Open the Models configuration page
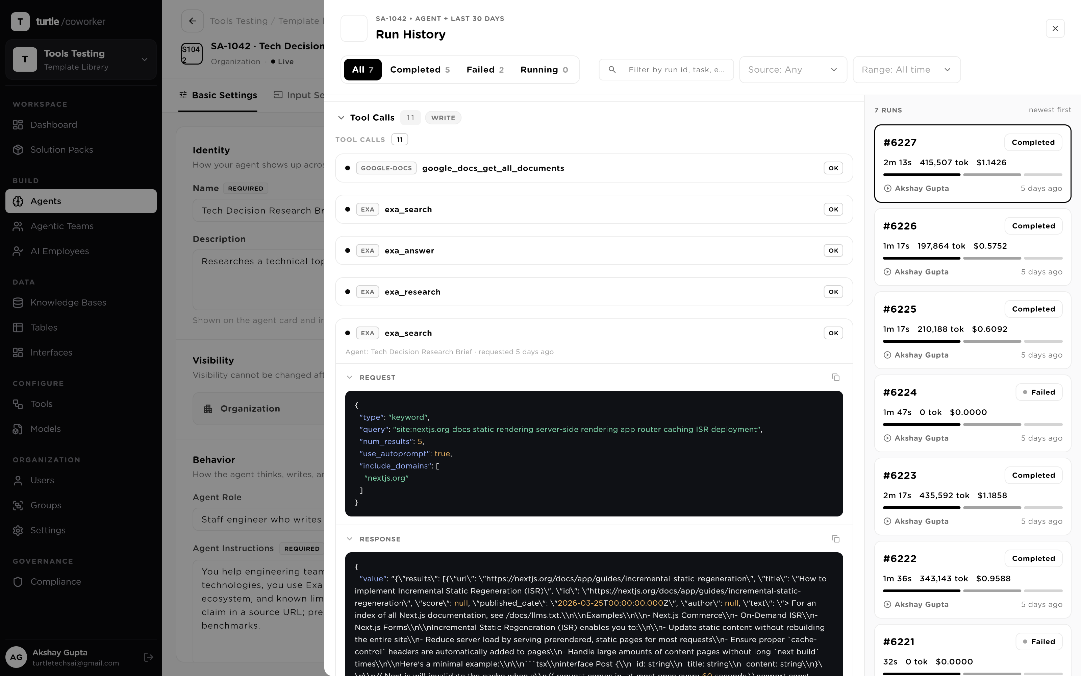 [81, 429]
